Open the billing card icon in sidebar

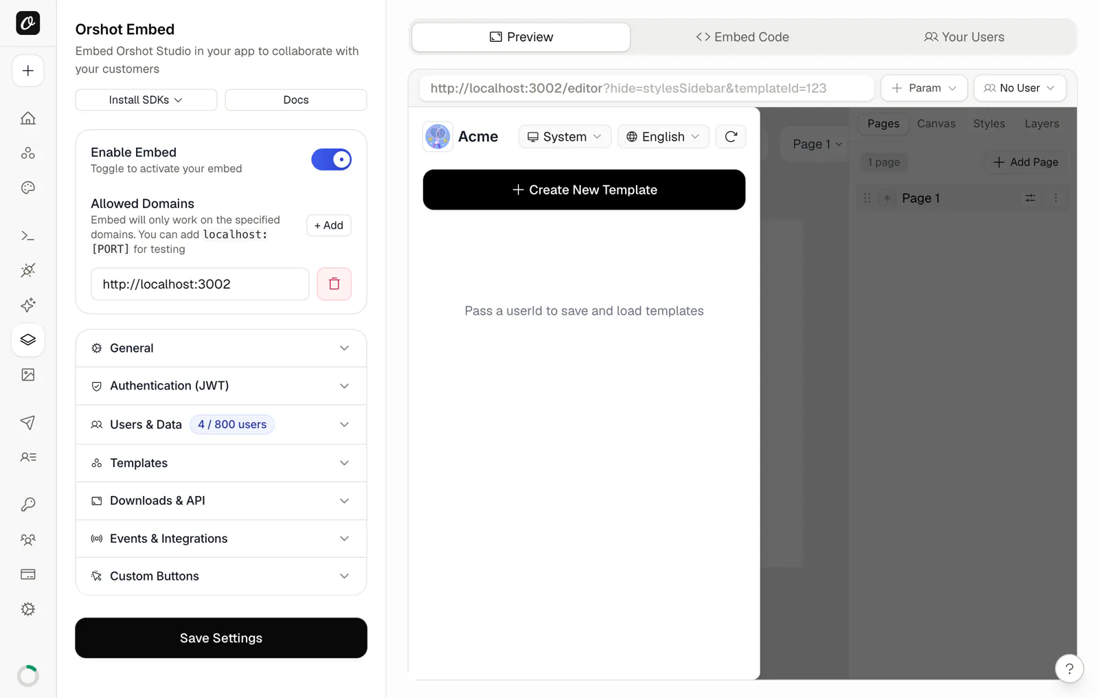(x=28, y=574)
